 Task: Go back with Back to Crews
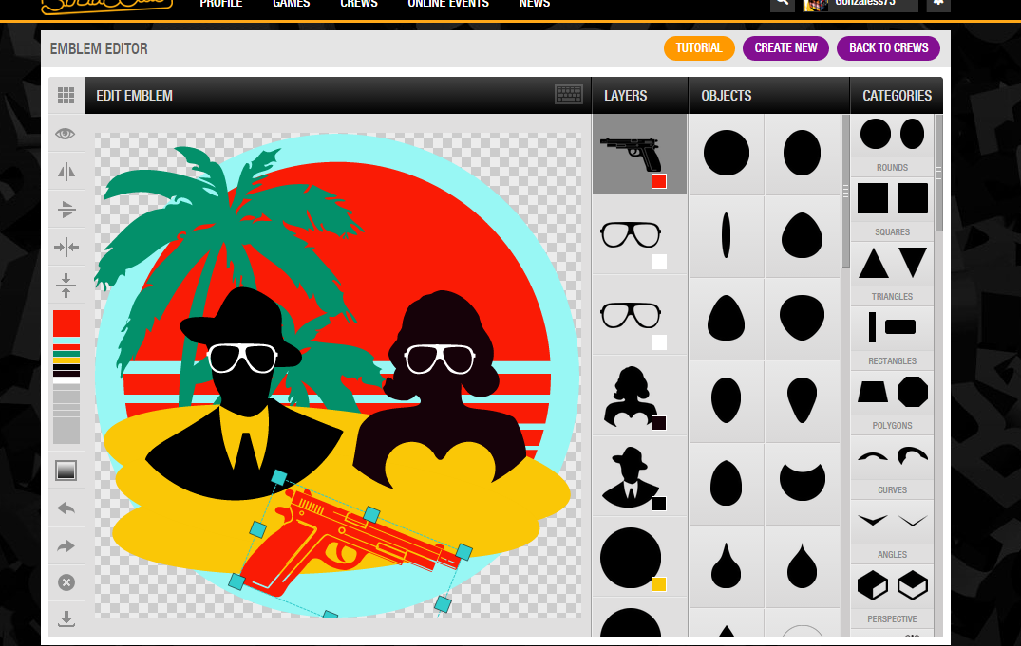pos(888,48)
